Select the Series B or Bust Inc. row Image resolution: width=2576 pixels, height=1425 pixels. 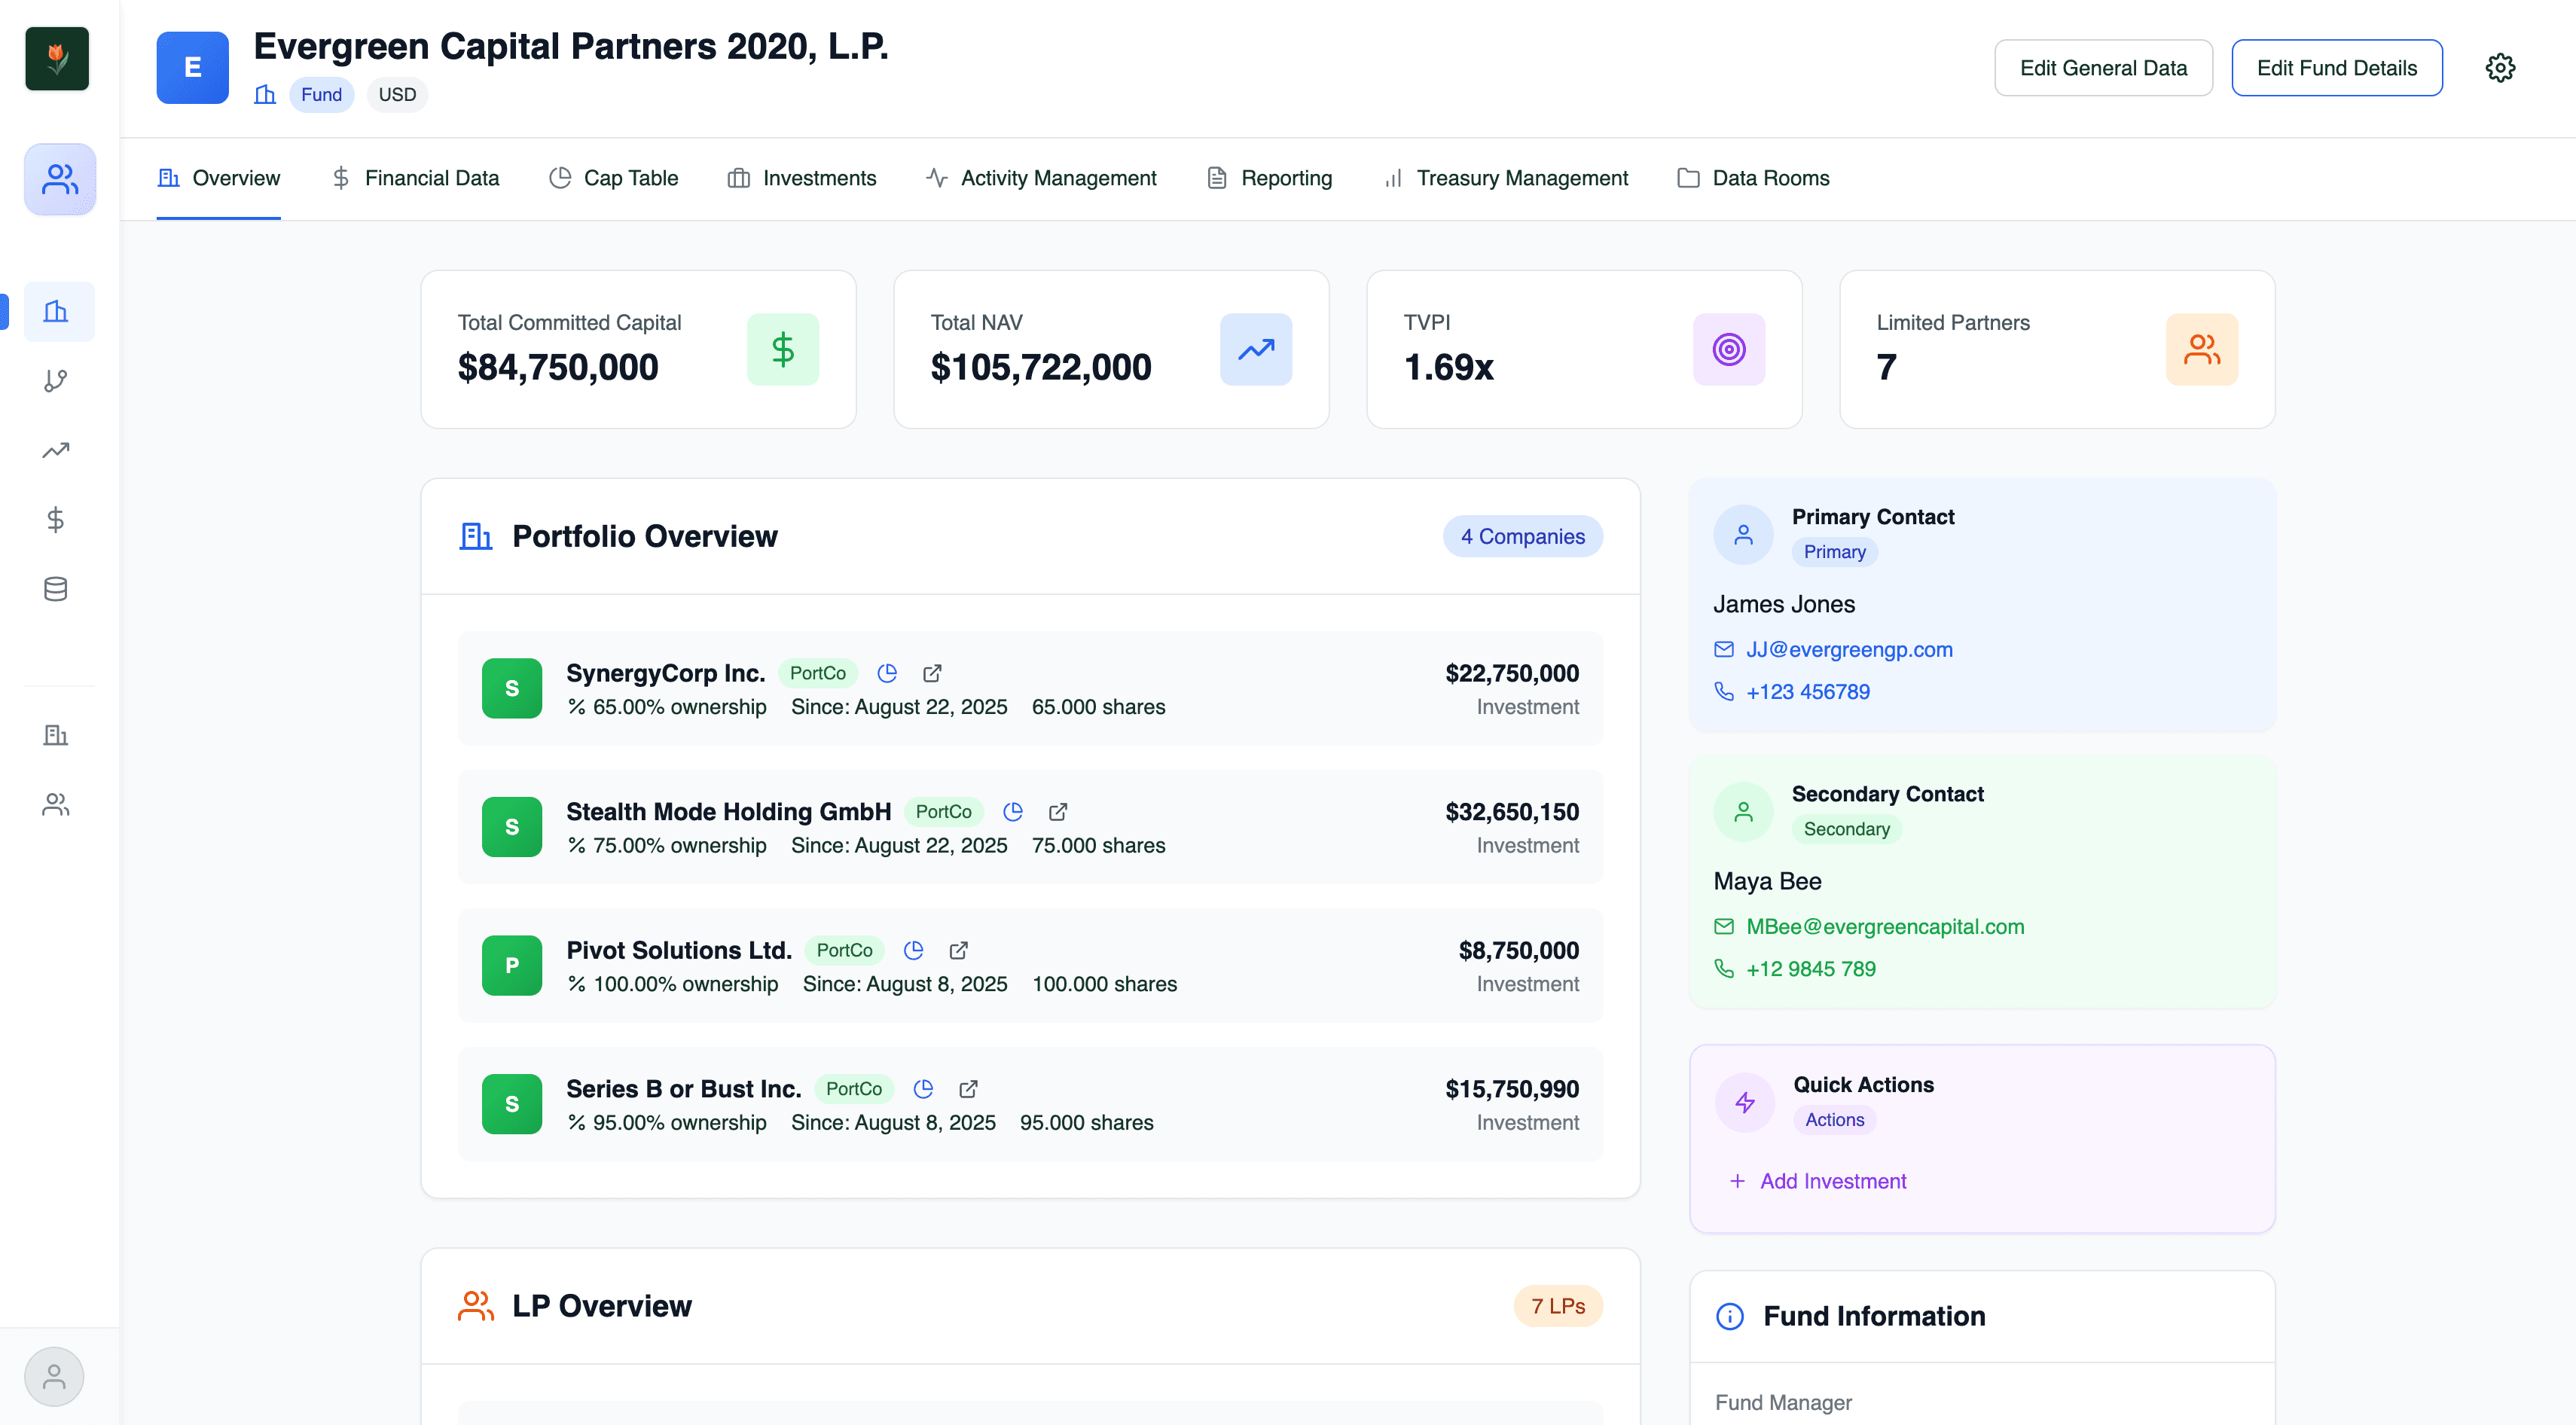1030,1104
